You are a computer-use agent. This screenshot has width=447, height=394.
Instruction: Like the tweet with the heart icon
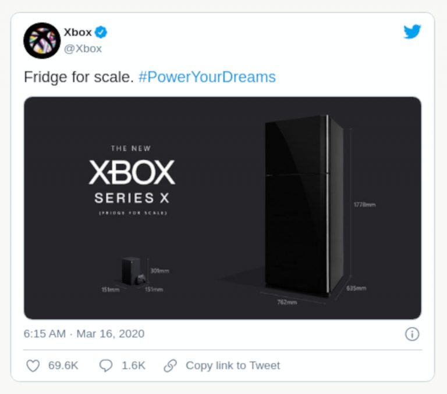click(x=33, y=366)
